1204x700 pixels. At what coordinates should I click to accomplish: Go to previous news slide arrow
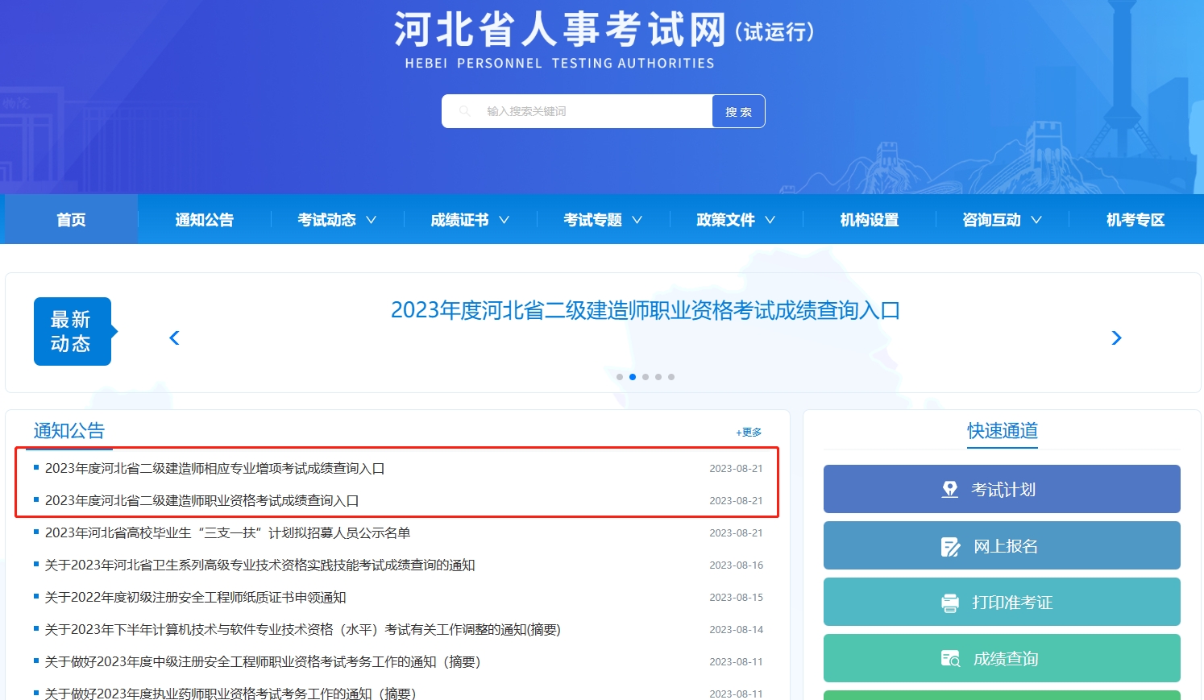point(174,338)
